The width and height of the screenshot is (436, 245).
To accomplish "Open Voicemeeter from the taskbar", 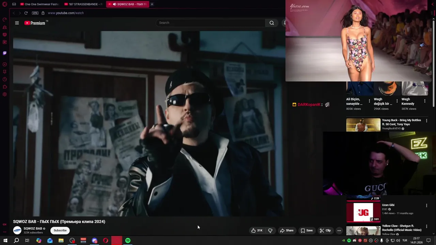I will point(83,241).
